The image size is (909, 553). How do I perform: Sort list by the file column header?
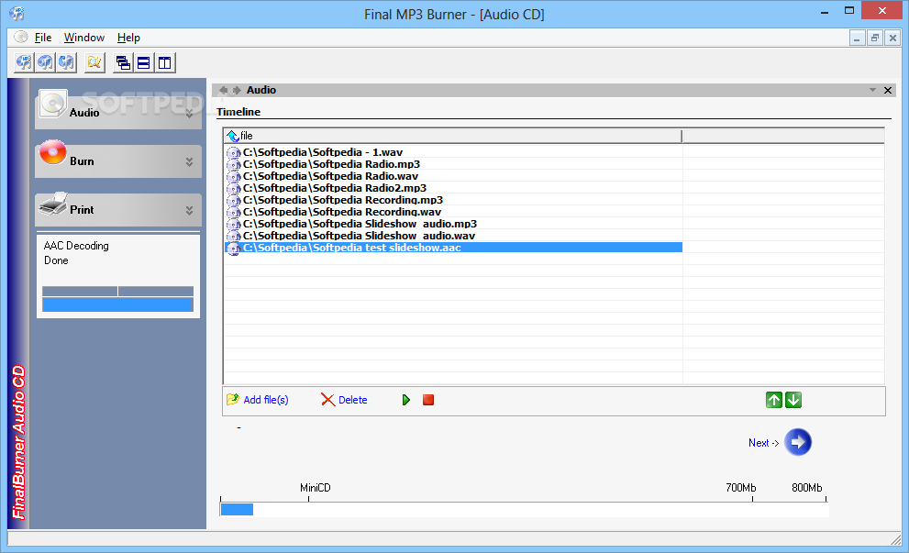[453, 136]
